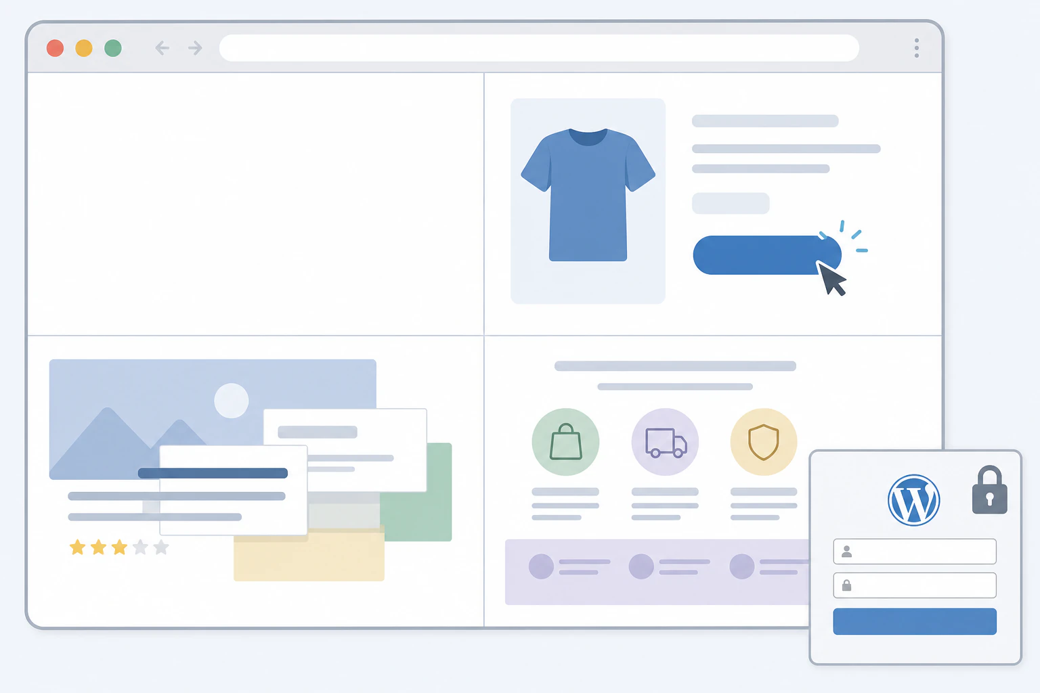The image size is (1040, 693).
Task: Click the first gold rating star
Action: pyautogui.click(x=77, y=547)
